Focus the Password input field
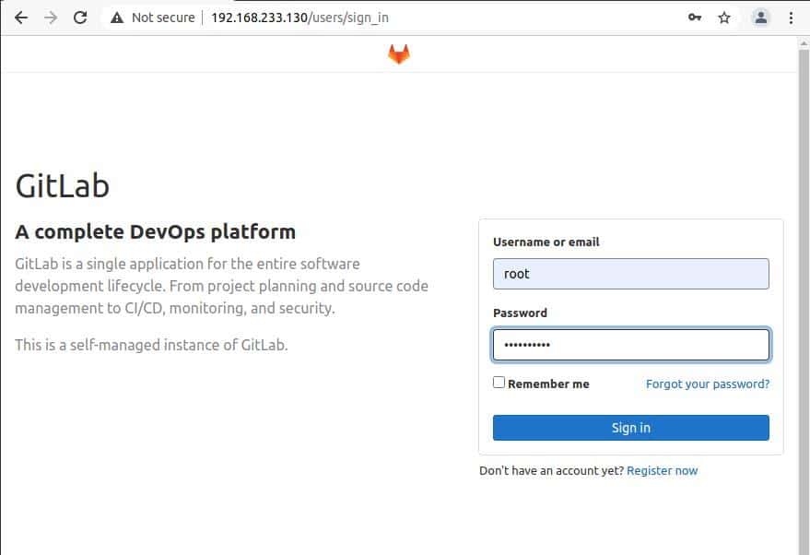This screenshot has width=810, height=555. pyautogui.click(x=630, y=345)
